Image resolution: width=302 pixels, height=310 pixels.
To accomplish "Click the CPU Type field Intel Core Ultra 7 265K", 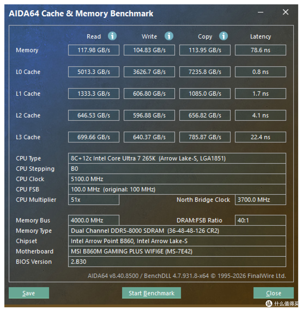I will click(177, 158).
